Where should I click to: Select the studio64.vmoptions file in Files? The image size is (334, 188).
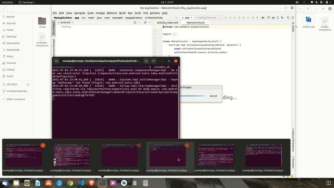click(42, 40)
